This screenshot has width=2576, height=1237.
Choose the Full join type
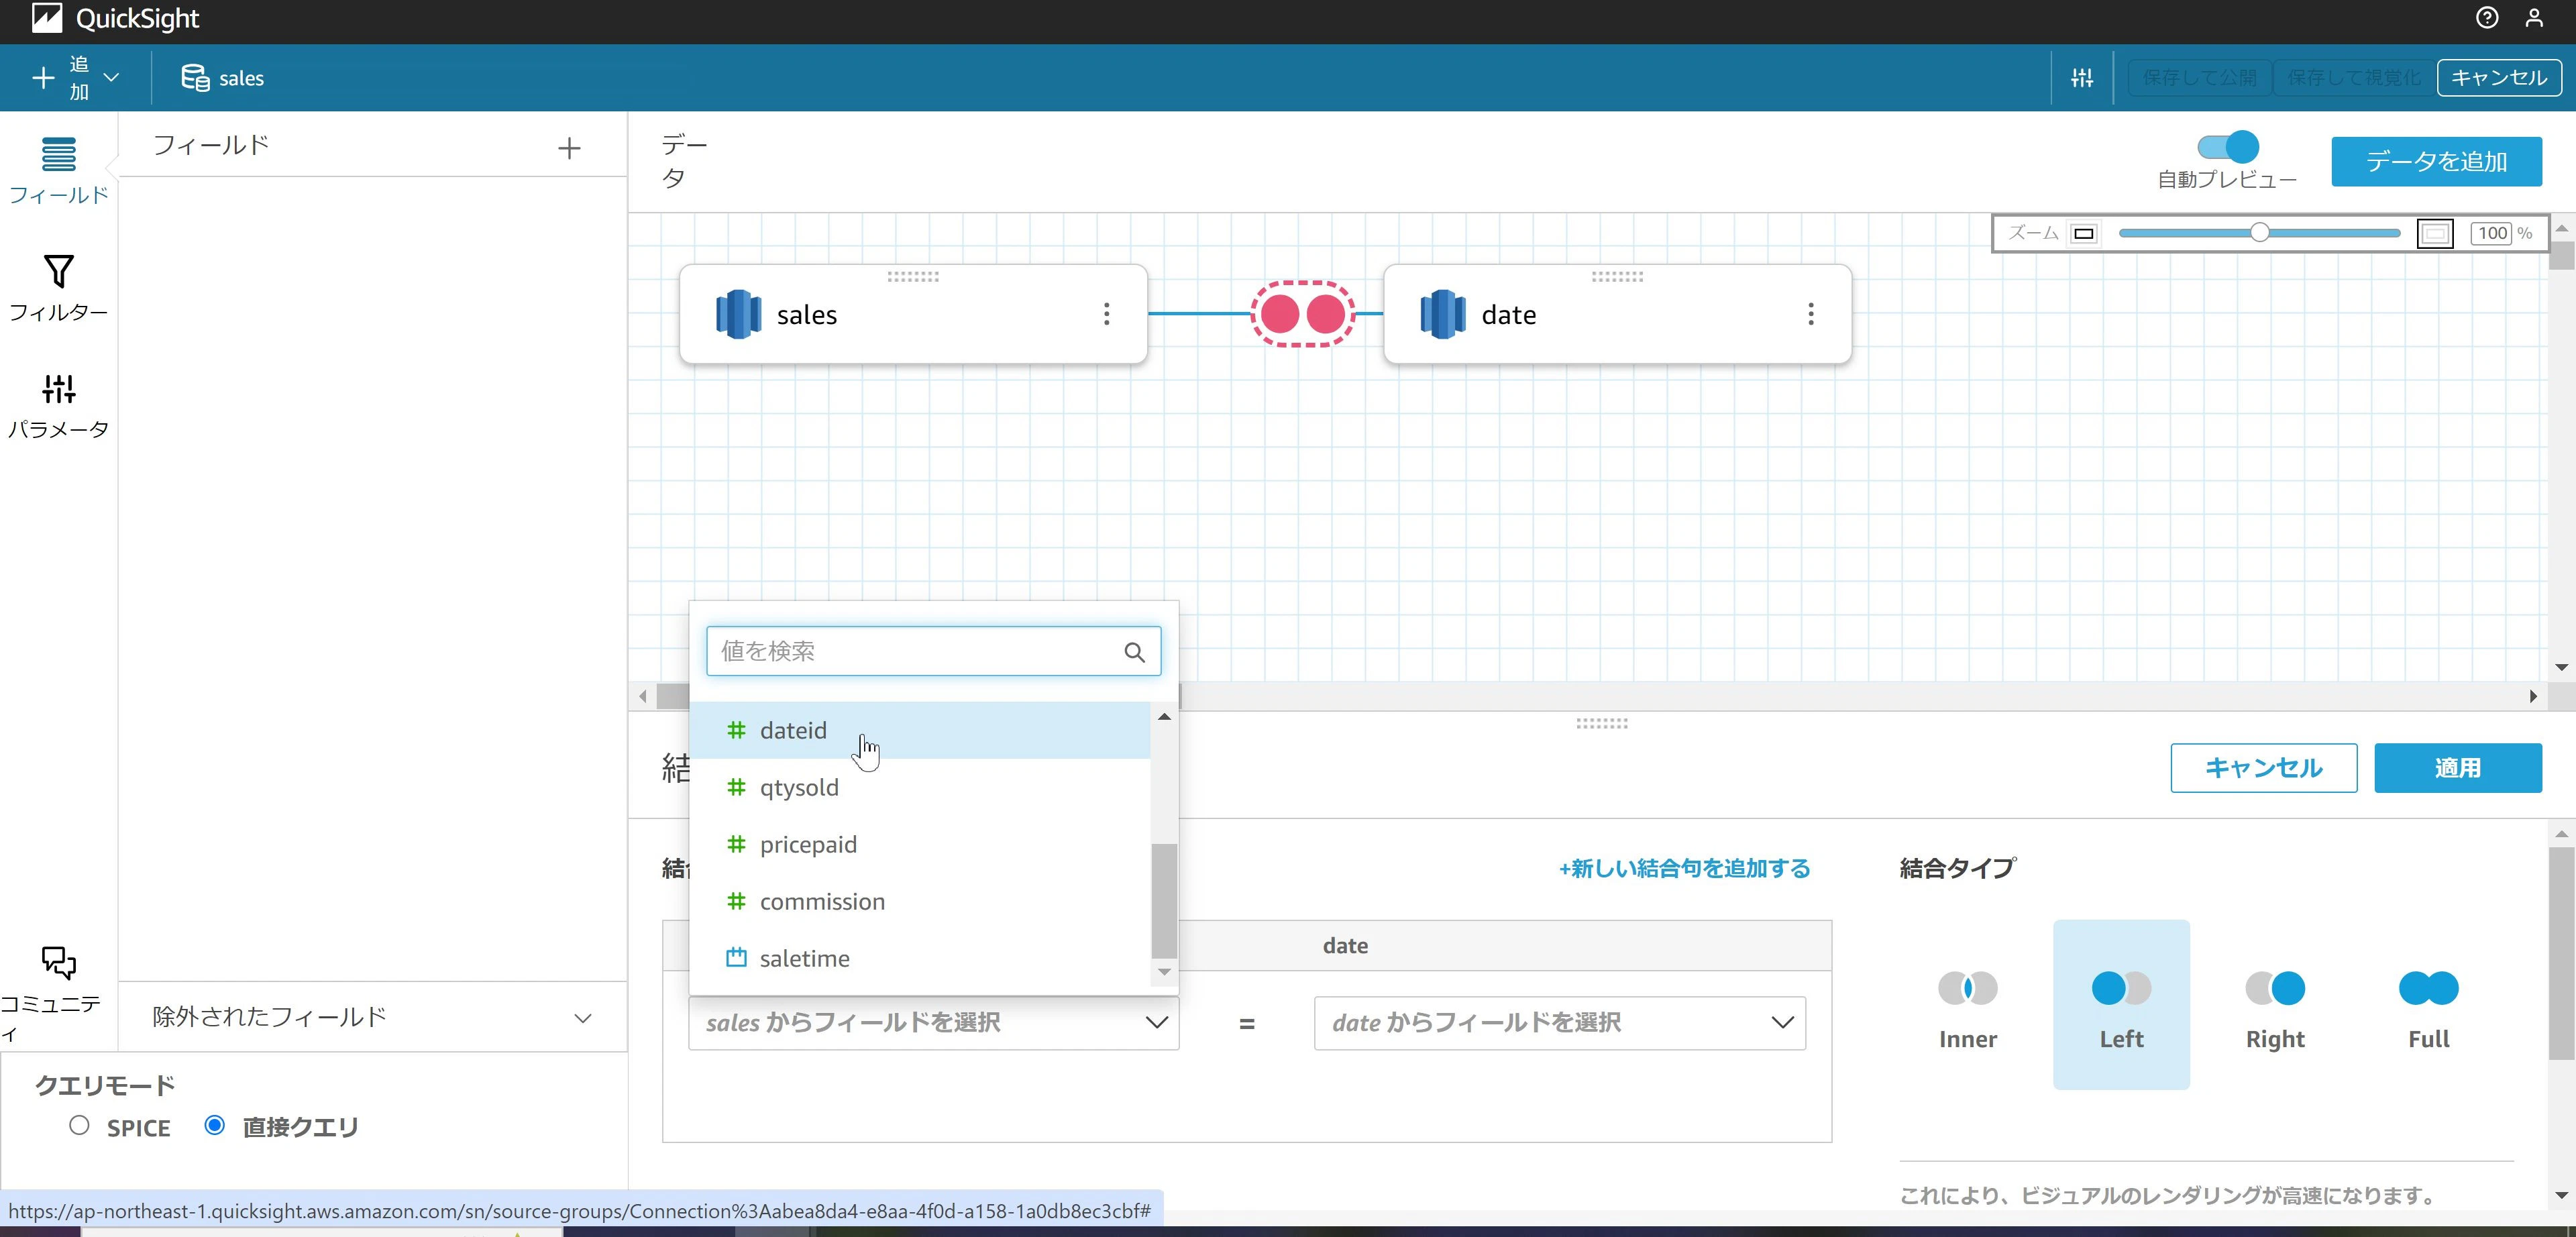pyautogui.click(x=2429, y=1005)
